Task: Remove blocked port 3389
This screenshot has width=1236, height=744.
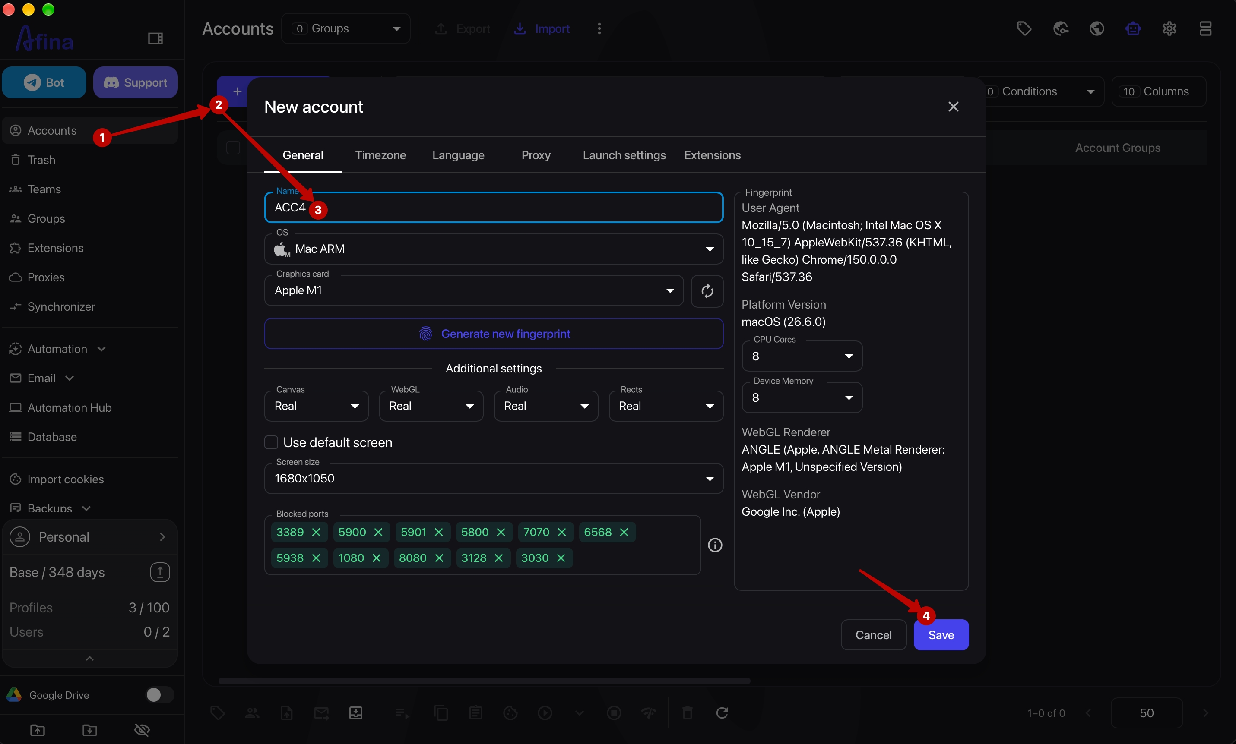Action: pos(316,532)
